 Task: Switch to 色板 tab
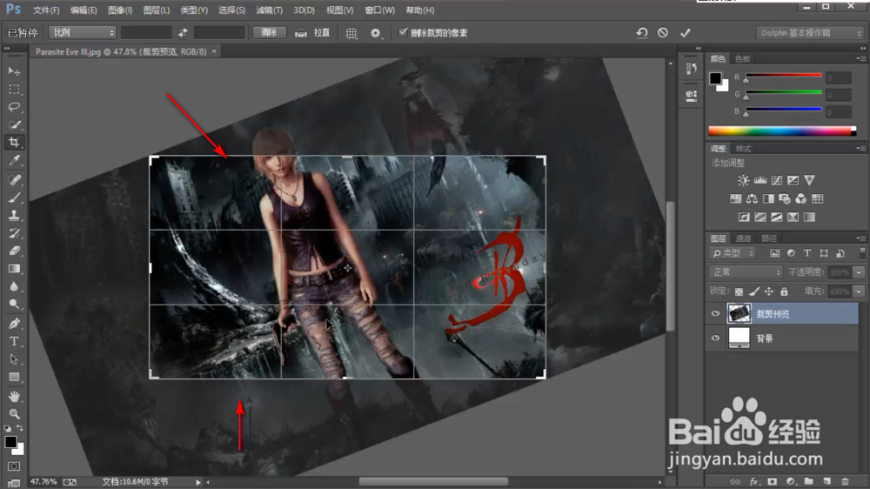[742, 58]
